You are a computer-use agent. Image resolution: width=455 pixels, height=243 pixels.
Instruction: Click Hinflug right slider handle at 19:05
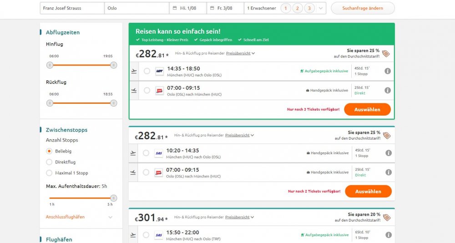114,65
